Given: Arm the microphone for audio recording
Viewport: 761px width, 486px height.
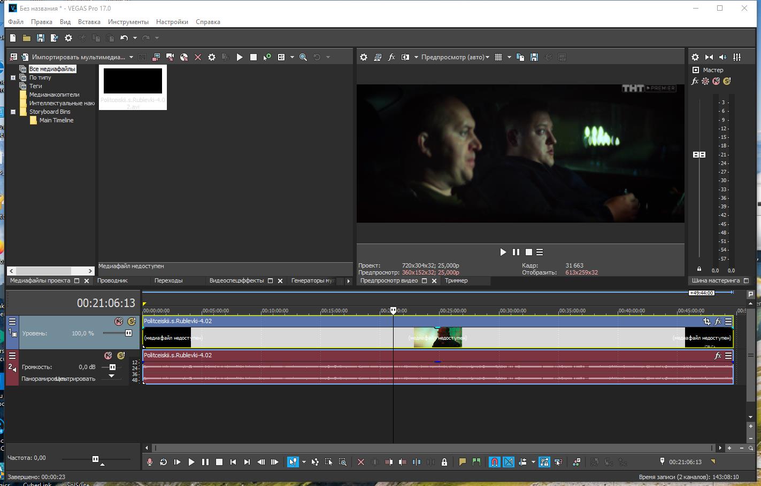Looking at the screenshot, I should click(x=150, y=462).
